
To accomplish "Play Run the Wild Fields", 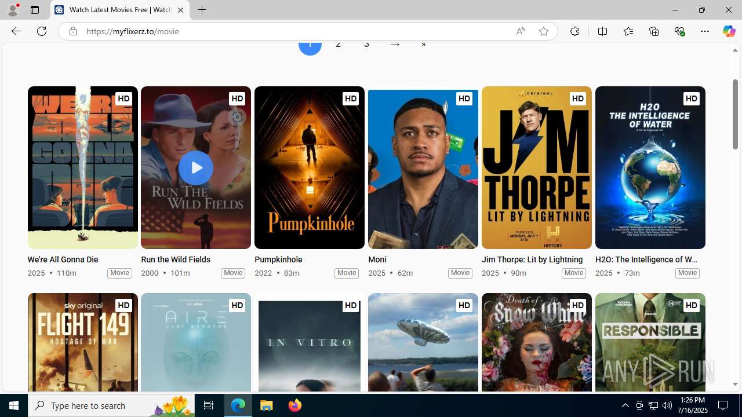I will tap(196, 168).
